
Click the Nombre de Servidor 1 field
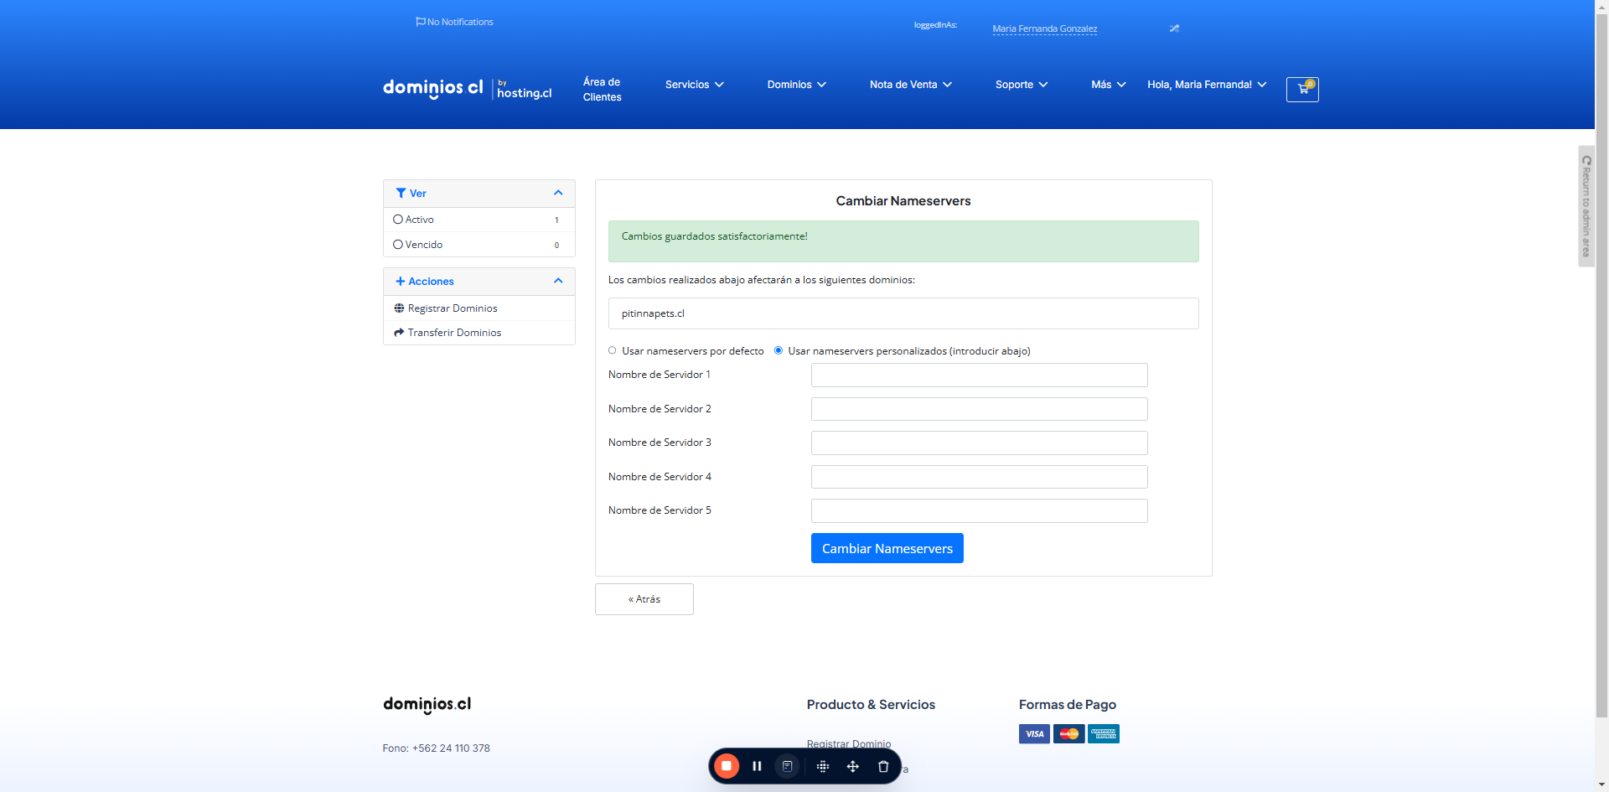click(980, 375)
